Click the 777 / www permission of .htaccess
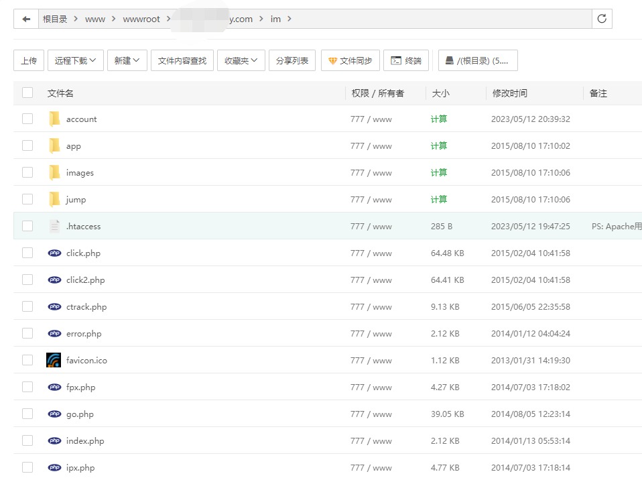The width and height of the screenshot is (642, 480). [371, 226]
